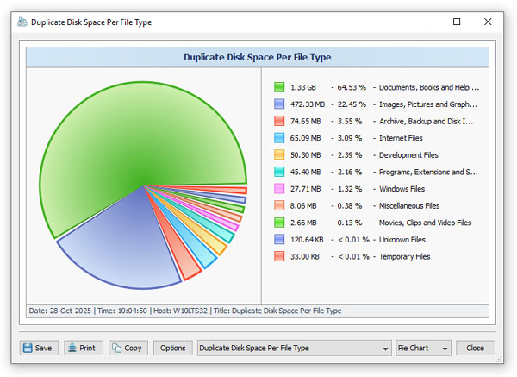The image size is (517, 377).
Task: Click the '472.33 MB' size value
Action: click(x=308, y=104)
